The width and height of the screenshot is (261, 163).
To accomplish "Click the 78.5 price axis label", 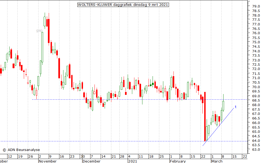I will [256, 11].
